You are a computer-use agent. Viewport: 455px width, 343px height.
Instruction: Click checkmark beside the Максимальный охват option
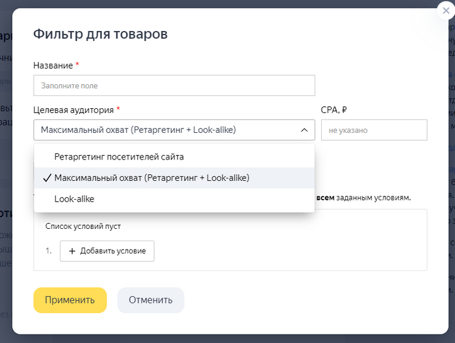pyautogui.click(x=46, y=178)
